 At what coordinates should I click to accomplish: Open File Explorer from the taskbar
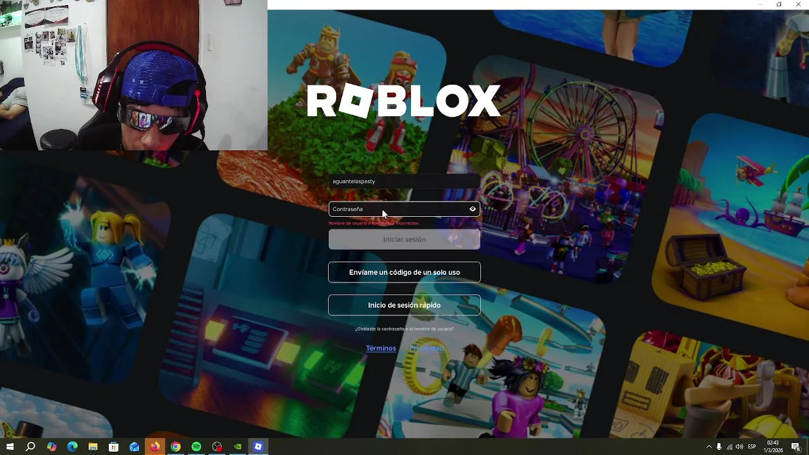[93, 447]
